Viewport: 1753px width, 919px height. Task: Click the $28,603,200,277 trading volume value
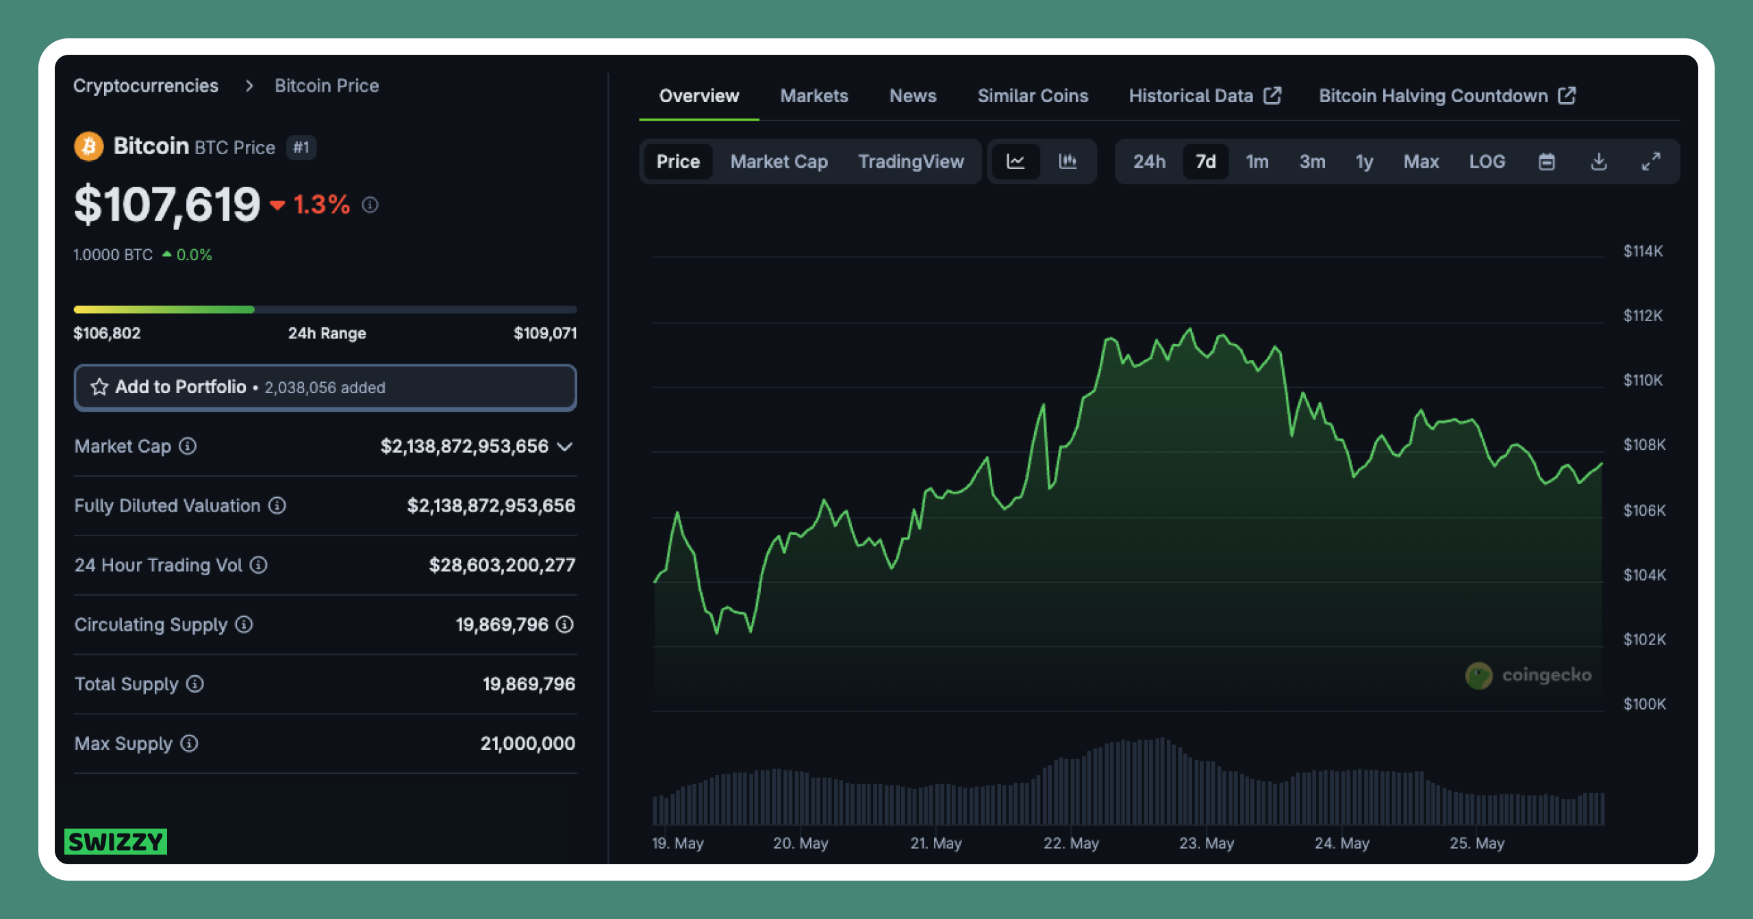coord(502,565)
